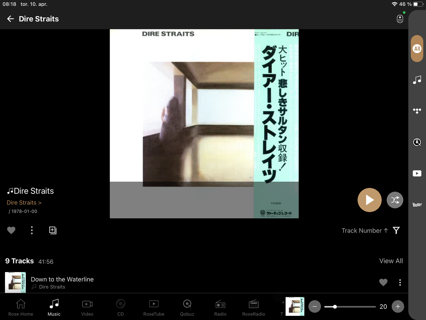This screenshot has height=320, width=426.
Task: Check the battery status indicator
Action: [419, 4]
